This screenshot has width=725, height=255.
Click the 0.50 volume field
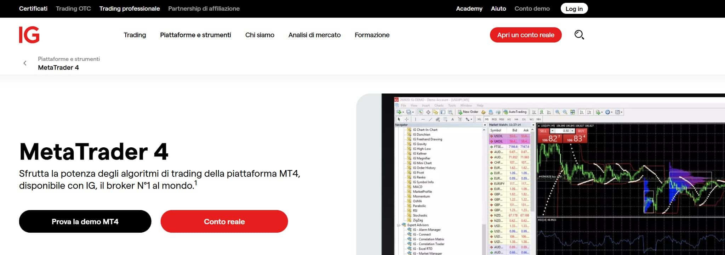click(563, 131)
